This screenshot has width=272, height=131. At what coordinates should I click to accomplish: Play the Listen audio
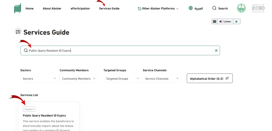(237, 21)
